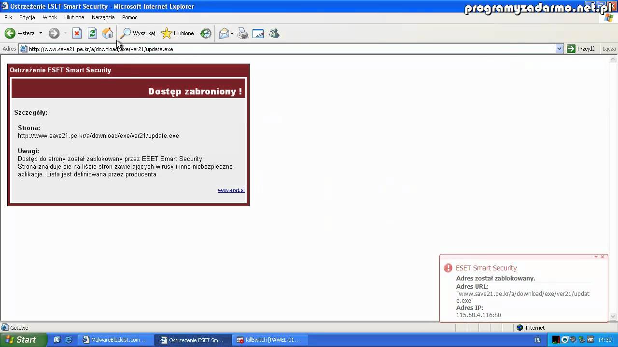The width and height of the screenshot is (618, 347).
Task: Click the Mail envelope icon
Action: pos(224,33)
